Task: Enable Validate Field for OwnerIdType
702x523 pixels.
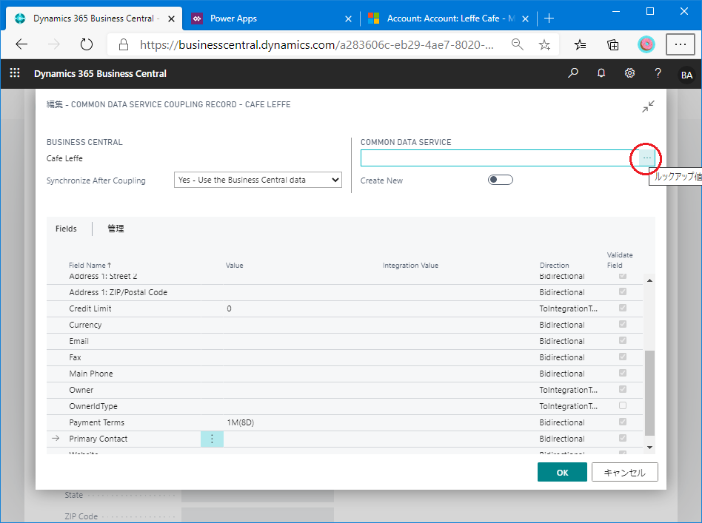Action: pyautogui.click(x=622, y=405)
